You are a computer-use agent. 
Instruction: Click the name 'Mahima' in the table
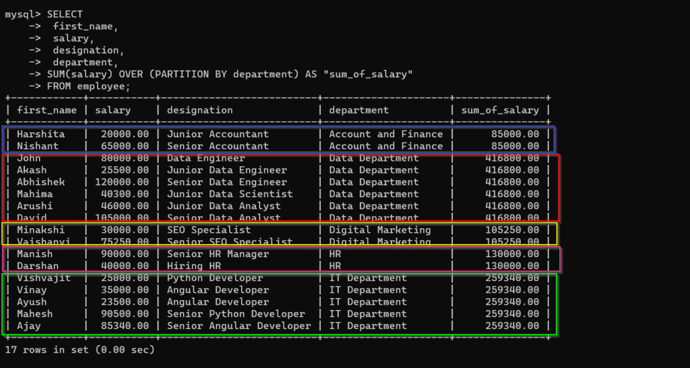(35, 194)
